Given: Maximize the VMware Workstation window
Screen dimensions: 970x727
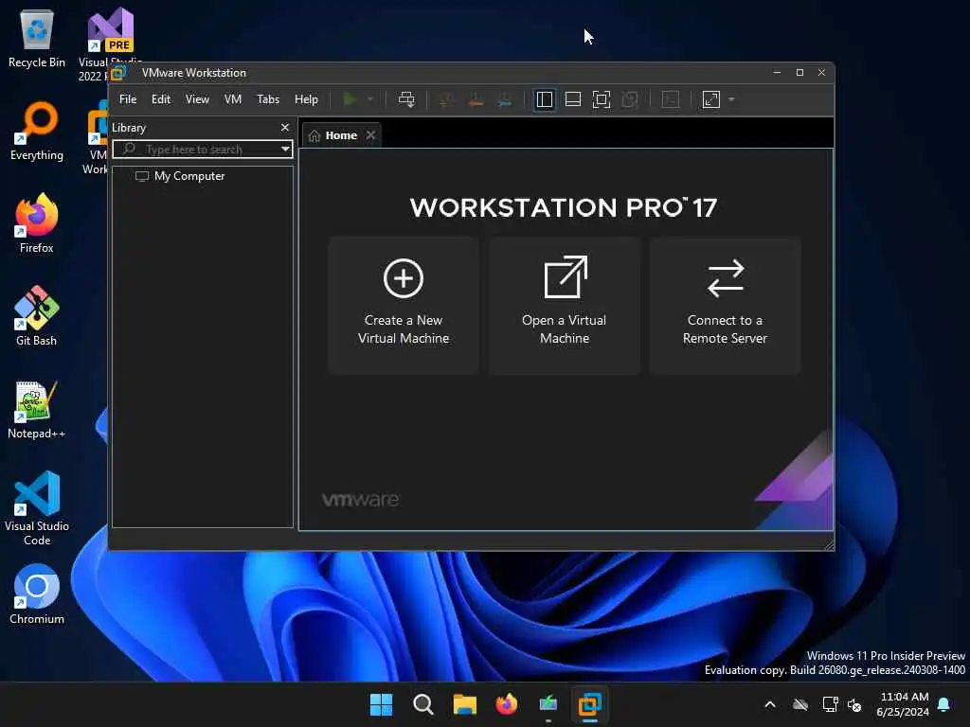Looking at the screenshot, I should point(799,73).
